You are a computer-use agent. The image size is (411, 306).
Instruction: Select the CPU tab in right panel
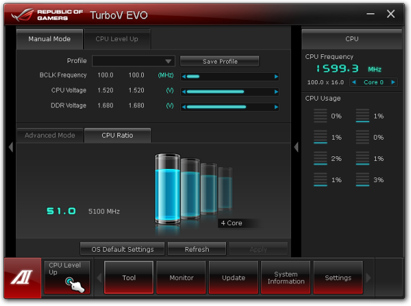pyautogui.click(x=352, y=39)
